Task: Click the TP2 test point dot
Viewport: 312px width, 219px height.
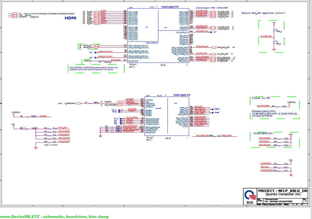Action: [x=95, y=52]
